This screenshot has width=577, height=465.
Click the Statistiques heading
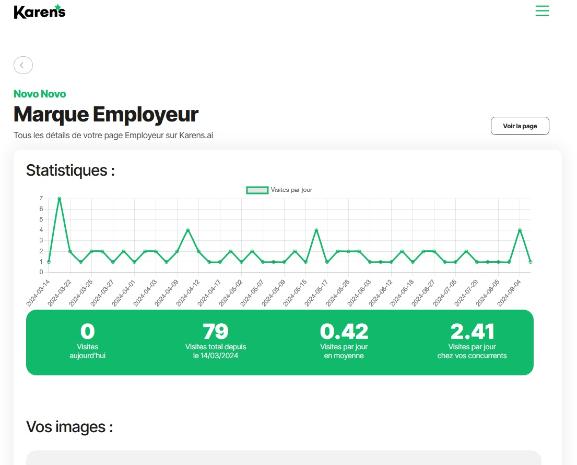point(70,170)
